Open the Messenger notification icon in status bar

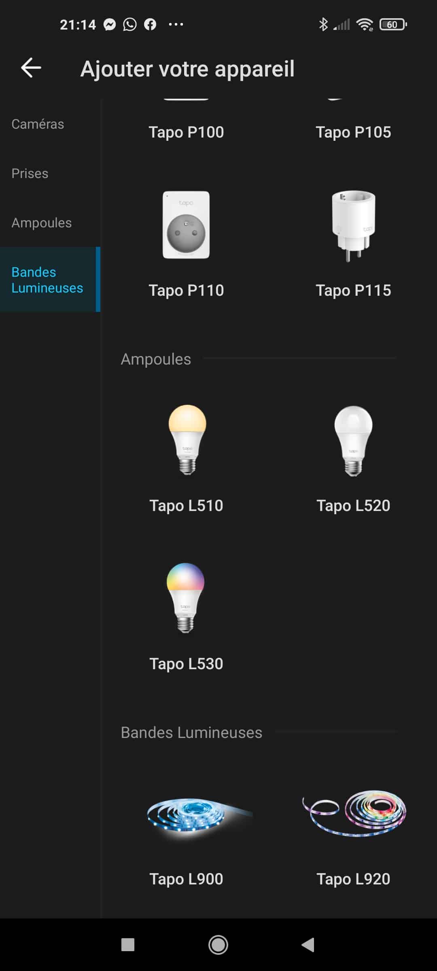click(110, 25)
